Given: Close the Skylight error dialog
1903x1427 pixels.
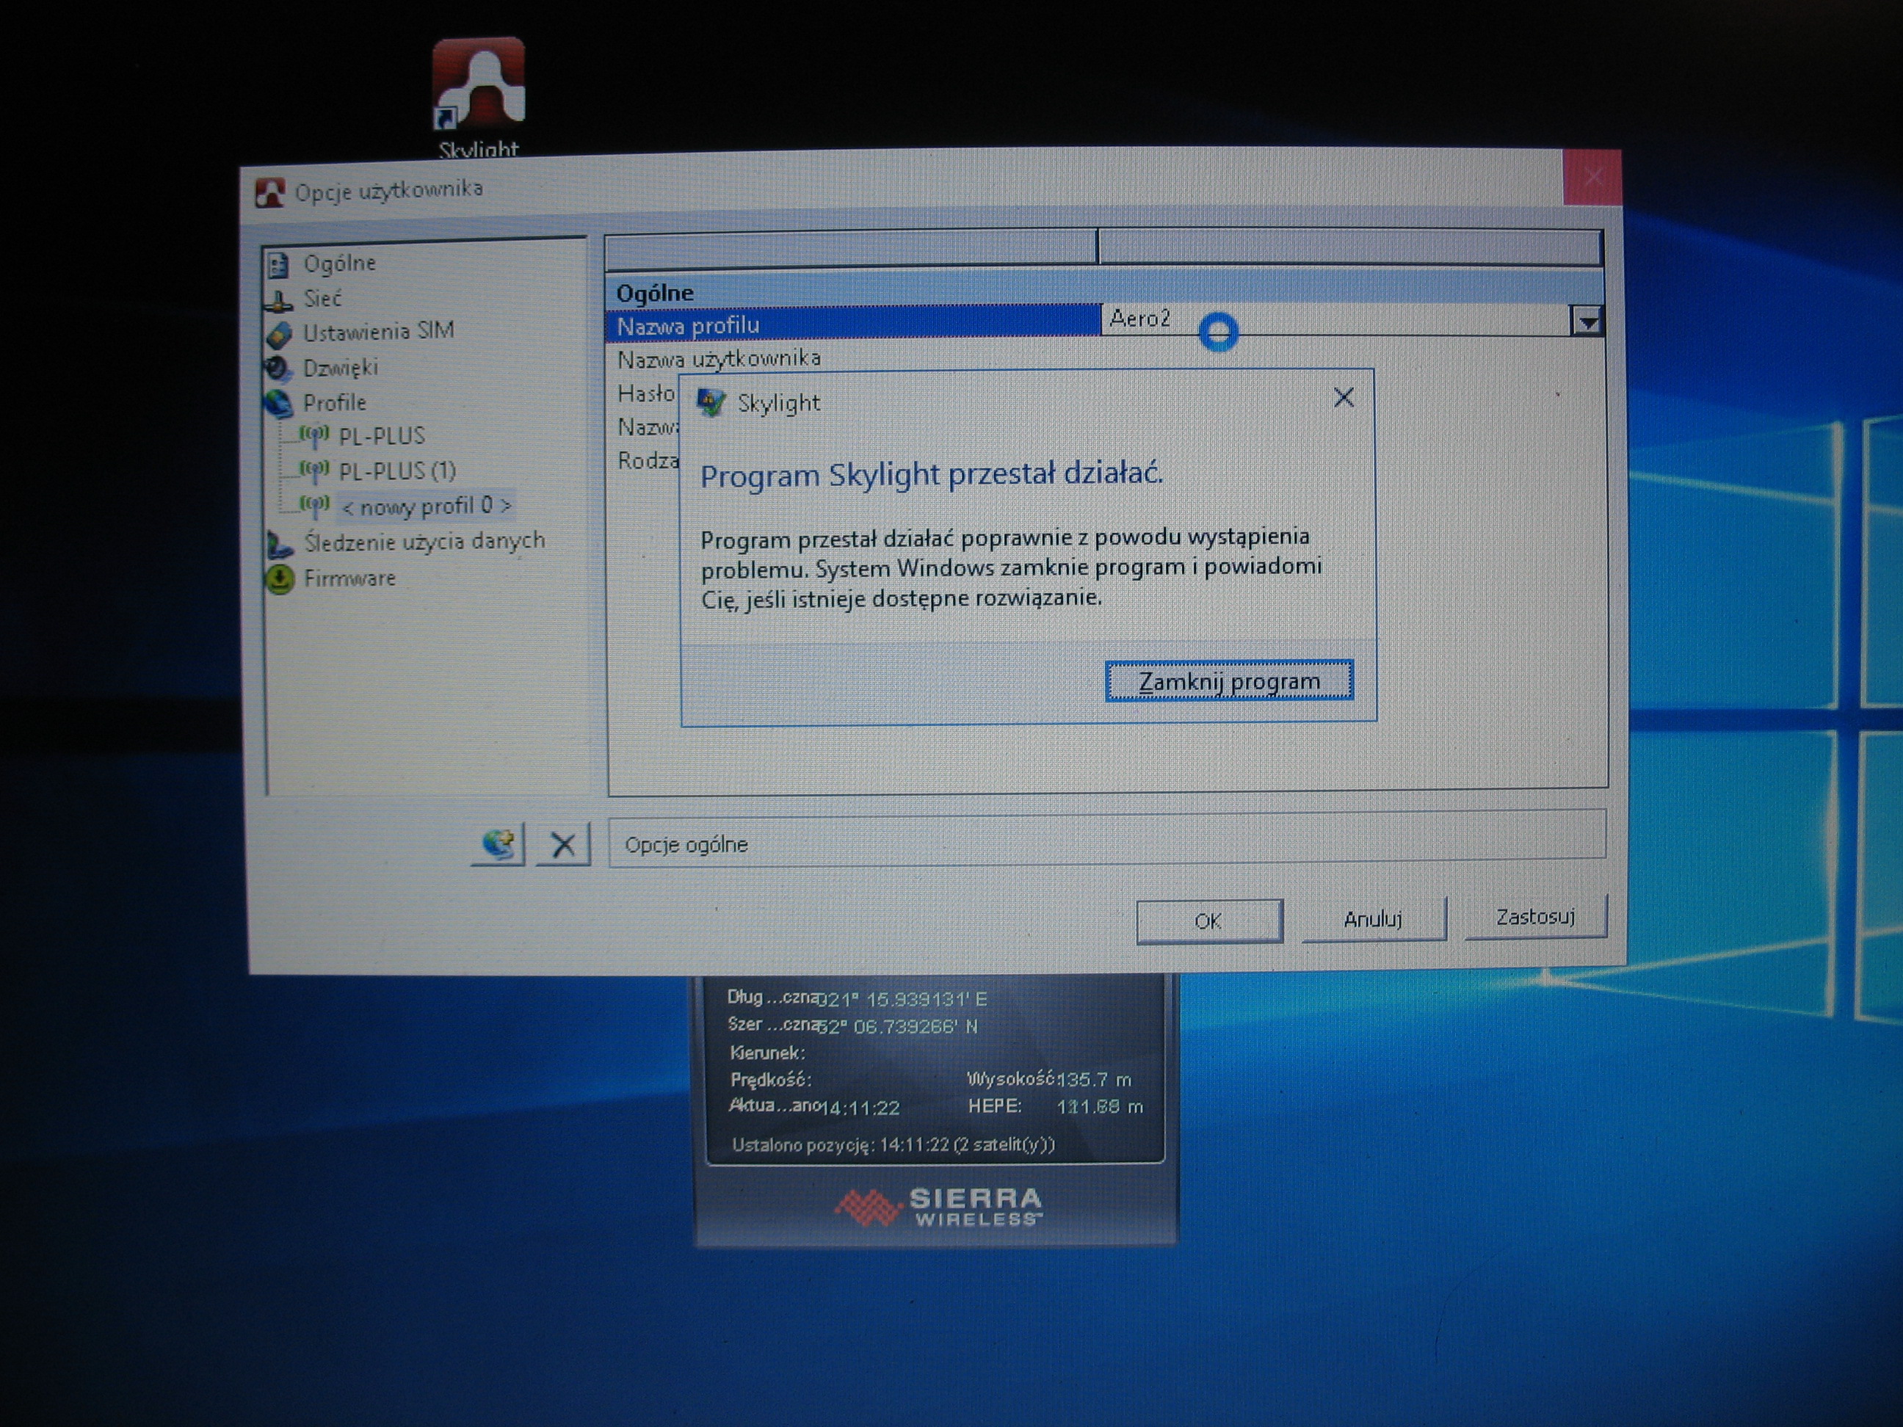Looking at the screenshot, I should tap(1343, 397).
